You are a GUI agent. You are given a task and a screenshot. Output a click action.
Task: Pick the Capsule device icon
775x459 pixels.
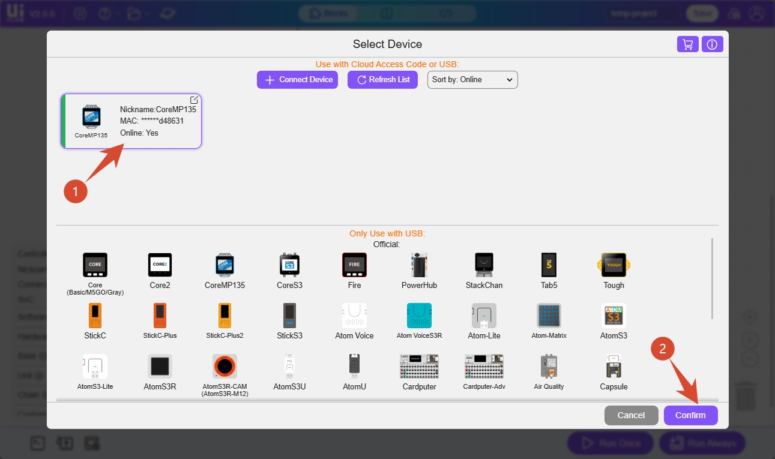pos(614,366)
